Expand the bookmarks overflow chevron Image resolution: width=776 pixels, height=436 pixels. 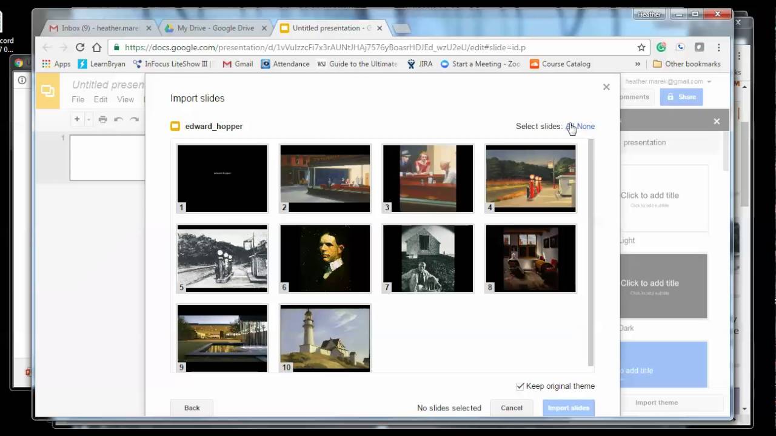pos(638,64)
